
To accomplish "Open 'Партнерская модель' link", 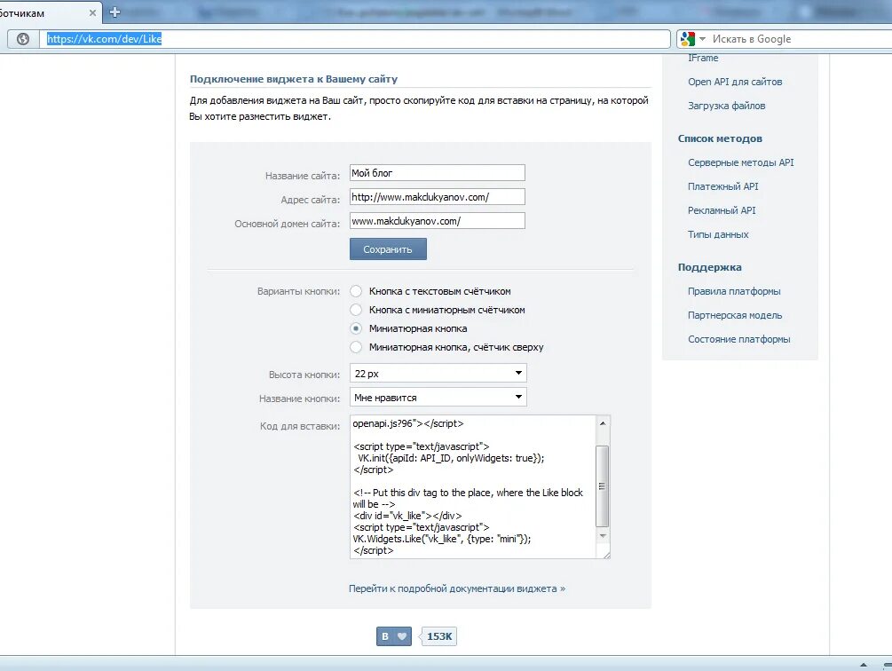I will pyautogui.click(x=735, y=315).
